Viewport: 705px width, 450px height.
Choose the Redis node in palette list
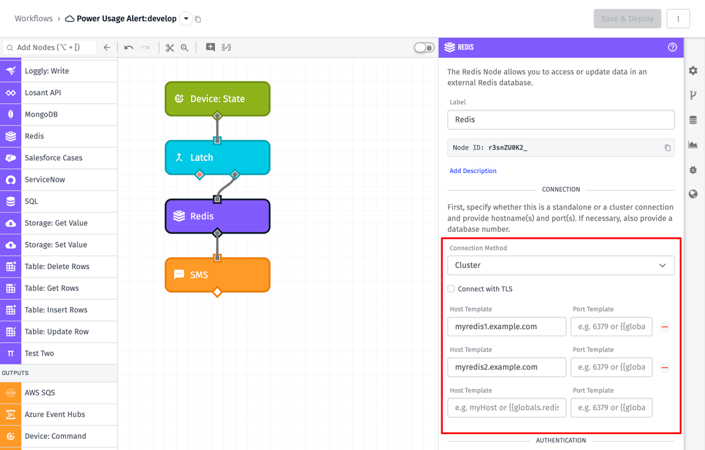[x=59, y=136]
